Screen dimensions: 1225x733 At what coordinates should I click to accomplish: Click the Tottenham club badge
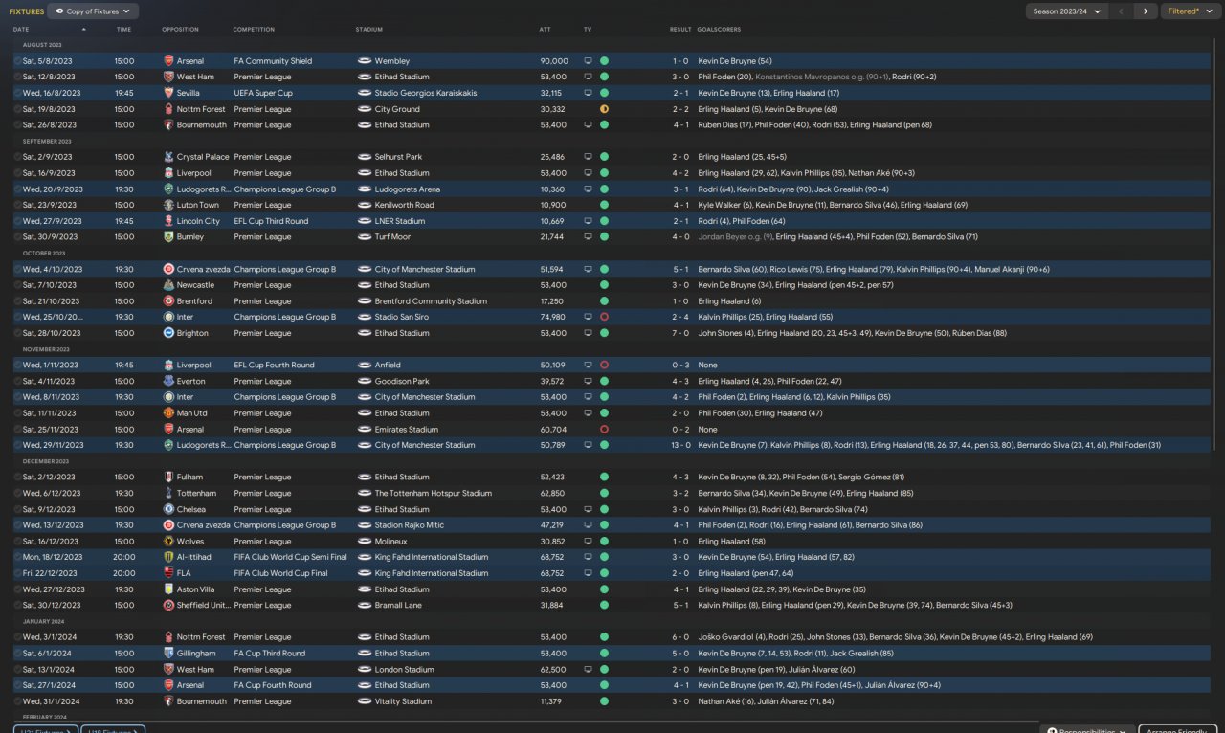click(x=169, y=494)
